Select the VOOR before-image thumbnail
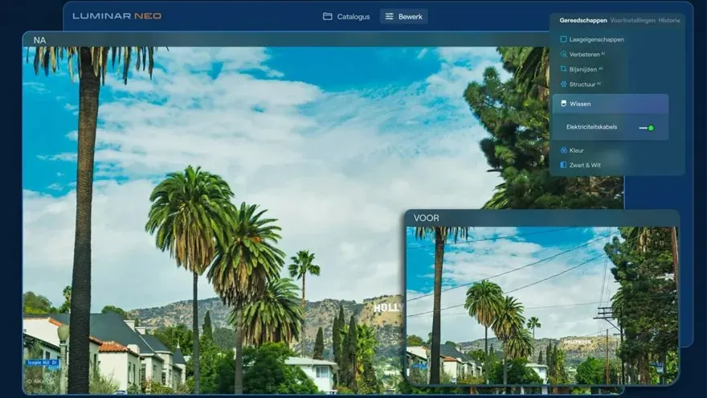Image resolution: width=707 pixels, height=398 pixels. coord(541,304)
